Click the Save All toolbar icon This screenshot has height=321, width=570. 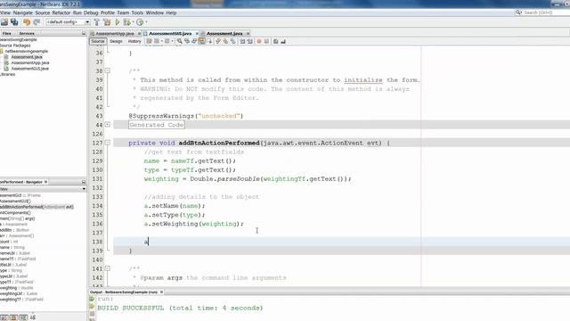[x=14, y=22]
